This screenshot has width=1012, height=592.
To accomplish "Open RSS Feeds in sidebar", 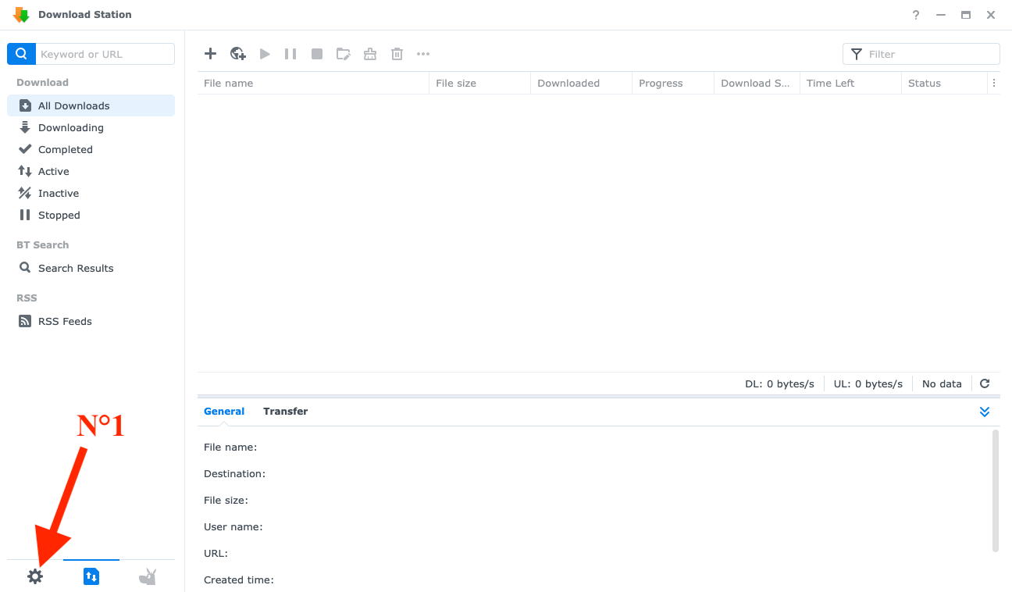I will pyautogui.click(x=65, y=321).
